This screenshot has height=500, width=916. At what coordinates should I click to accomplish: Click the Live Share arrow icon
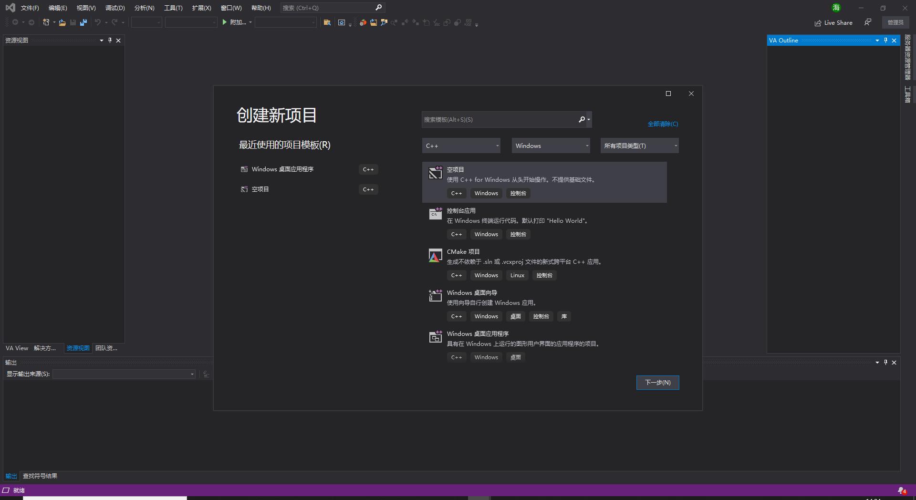[x=818, y=23]
